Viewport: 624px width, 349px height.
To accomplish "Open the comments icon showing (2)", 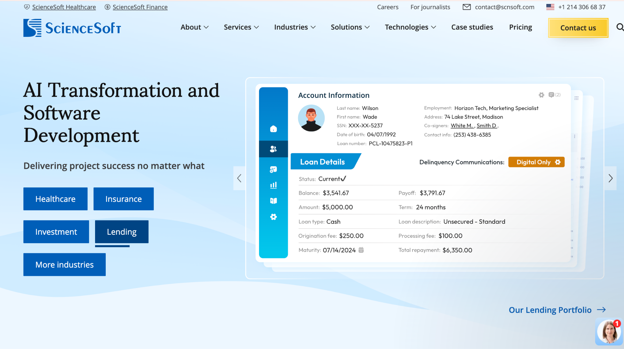I will tap(554, 95).
